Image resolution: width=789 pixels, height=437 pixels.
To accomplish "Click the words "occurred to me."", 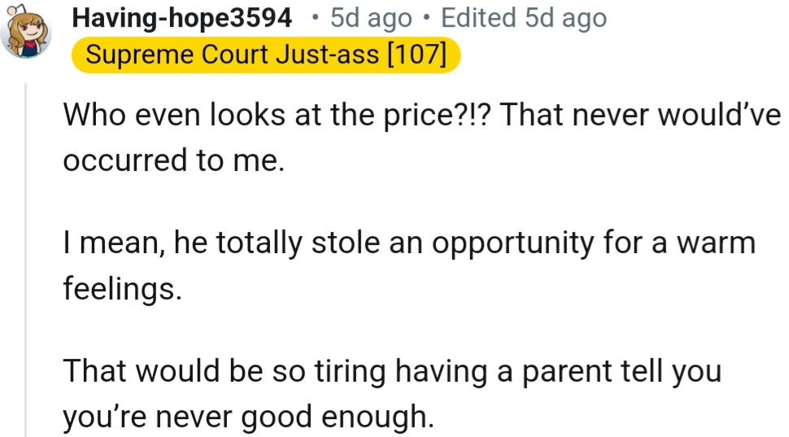I will pos(174,160).
